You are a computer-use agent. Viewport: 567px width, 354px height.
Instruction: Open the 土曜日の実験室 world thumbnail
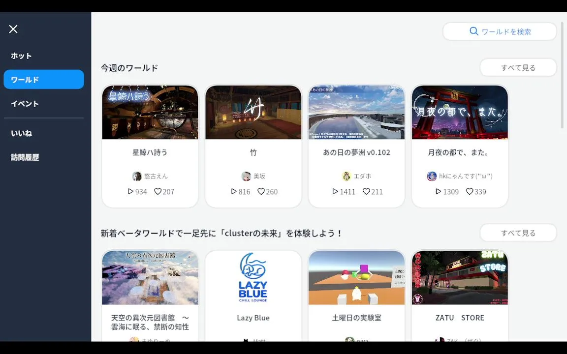click(356, 278)
